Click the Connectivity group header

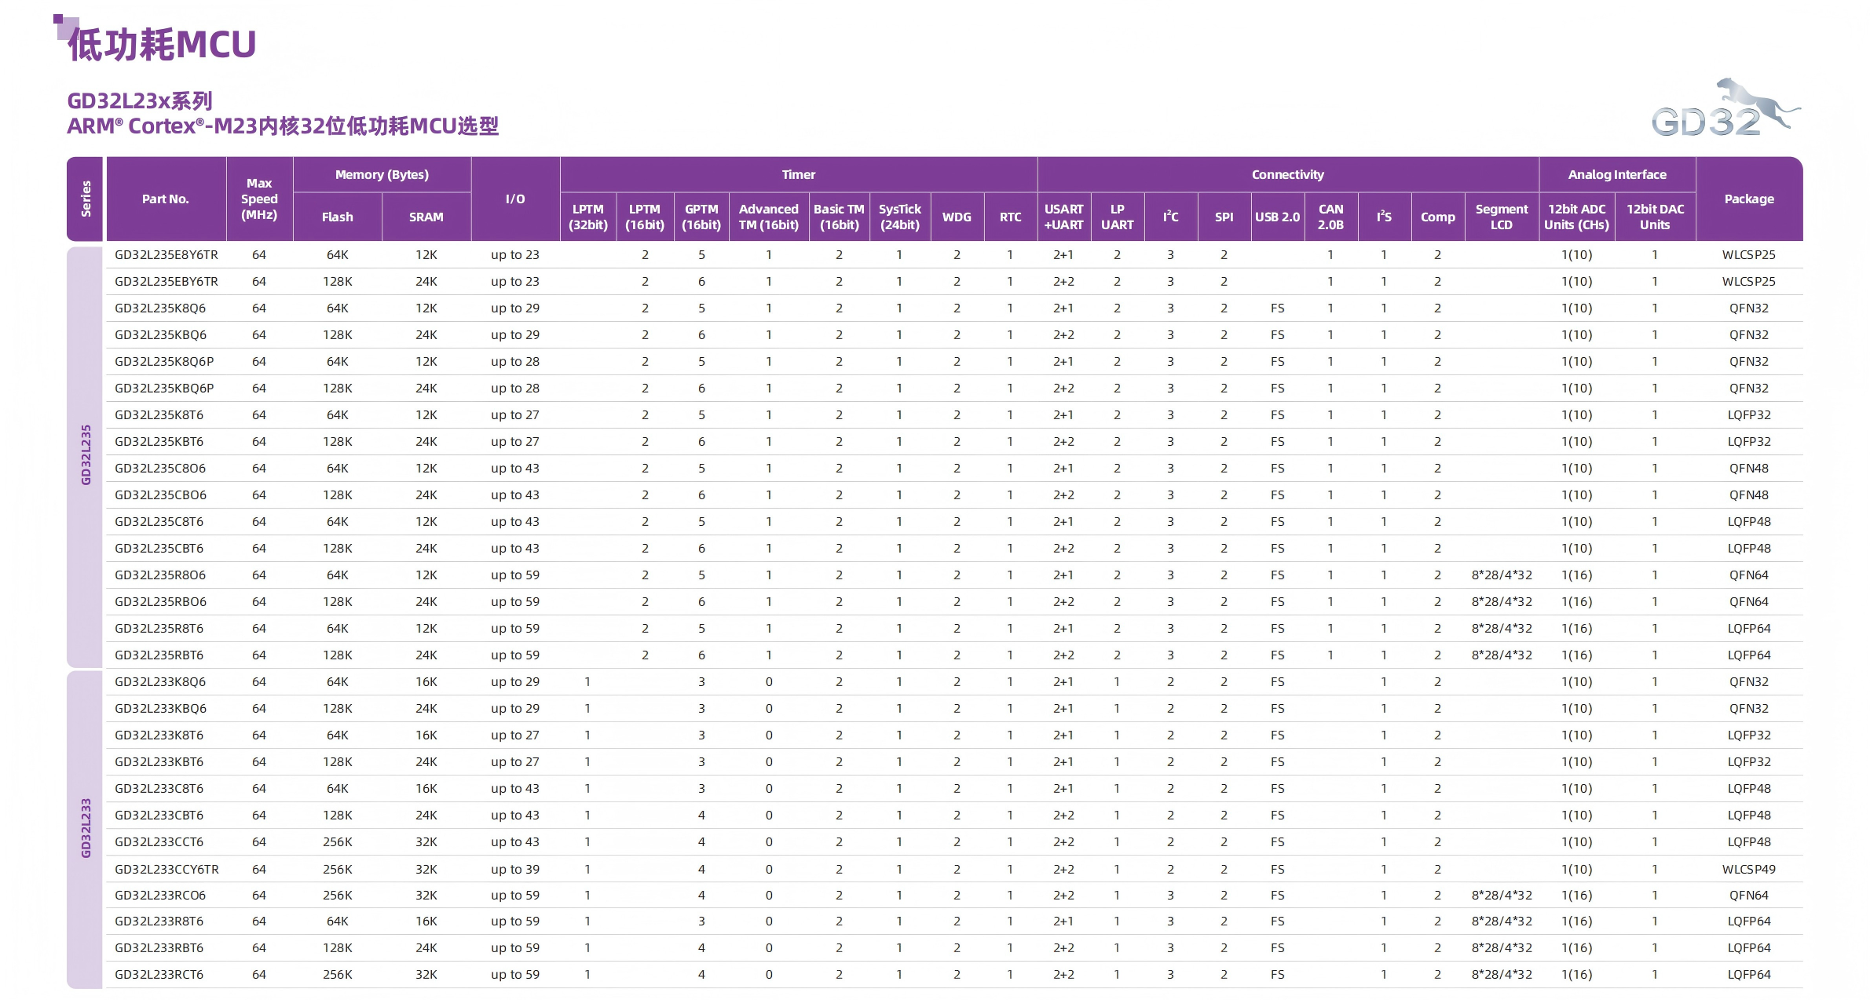coord(1287,174)
